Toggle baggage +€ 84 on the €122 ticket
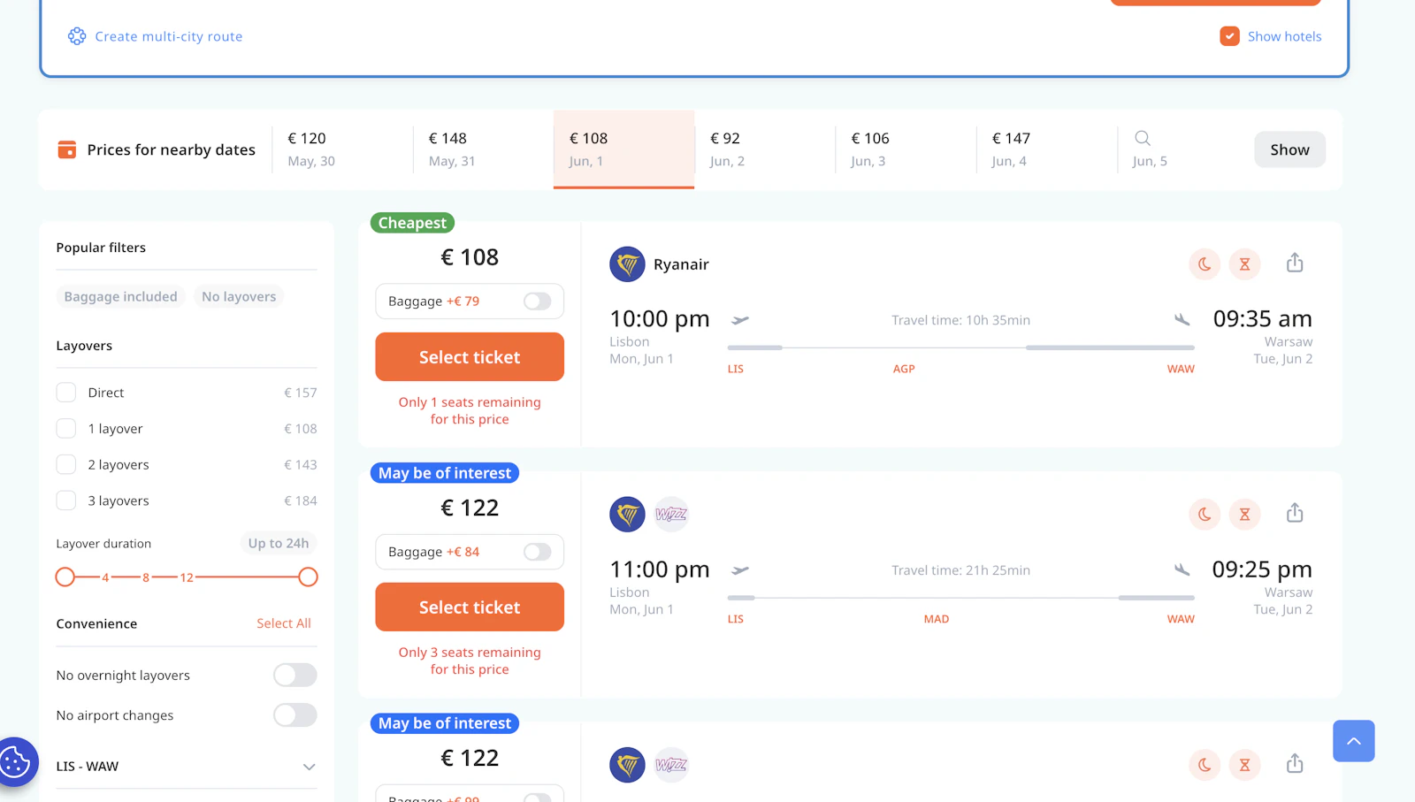 [x=537, y=552]
